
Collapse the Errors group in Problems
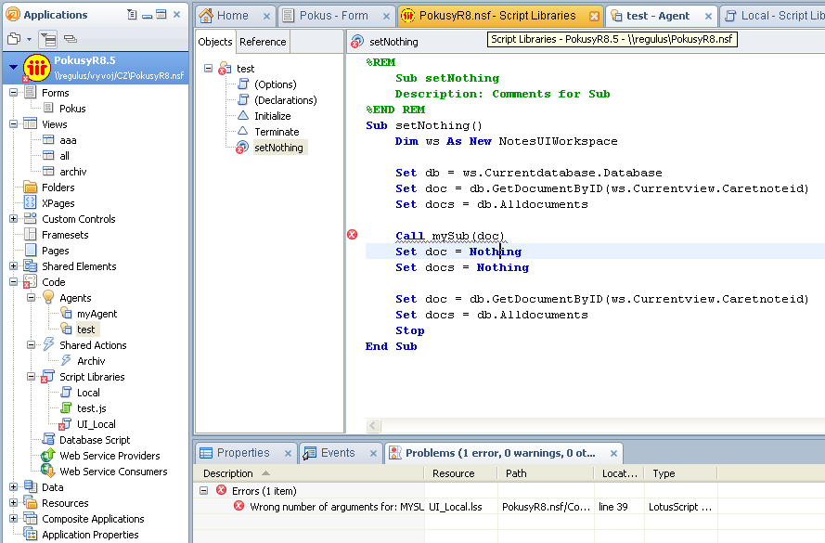click(204, 490)
